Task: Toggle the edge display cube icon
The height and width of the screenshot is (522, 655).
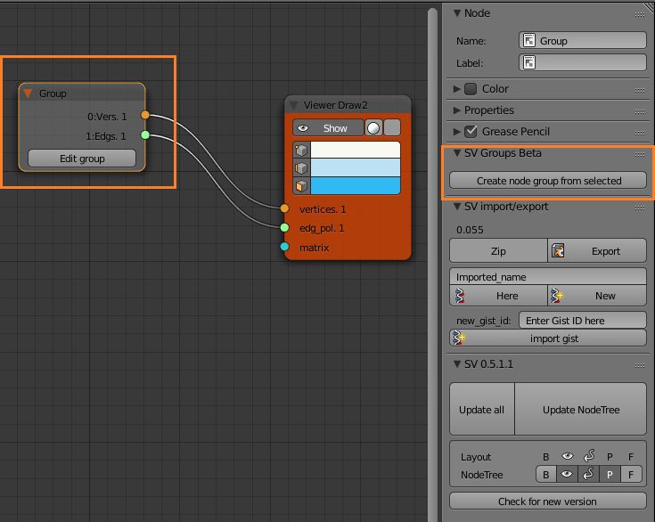Action: (x=301, y=167)
